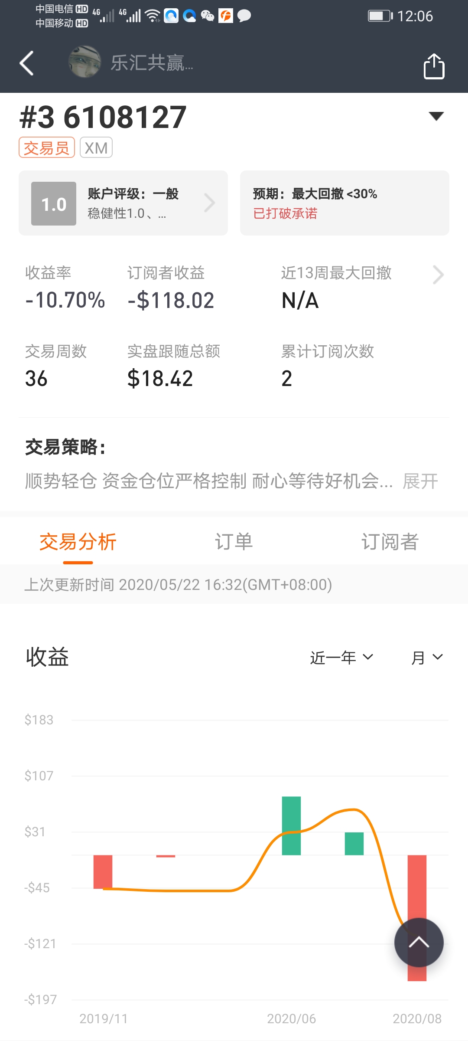The height and width of the screenshot is (1041, 468).
Task: Tap the battery icon in the status bar
Action: [x=380, y=16]
